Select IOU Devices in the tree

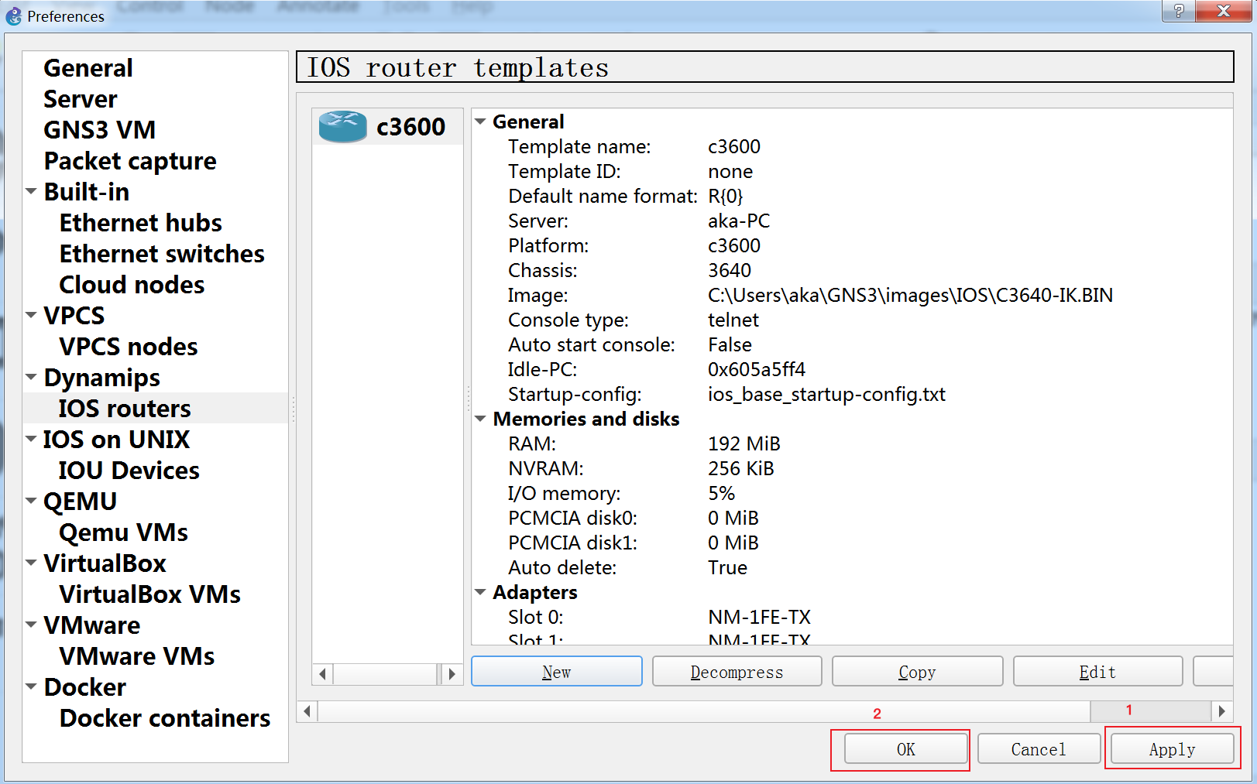[x=129, y=471]
